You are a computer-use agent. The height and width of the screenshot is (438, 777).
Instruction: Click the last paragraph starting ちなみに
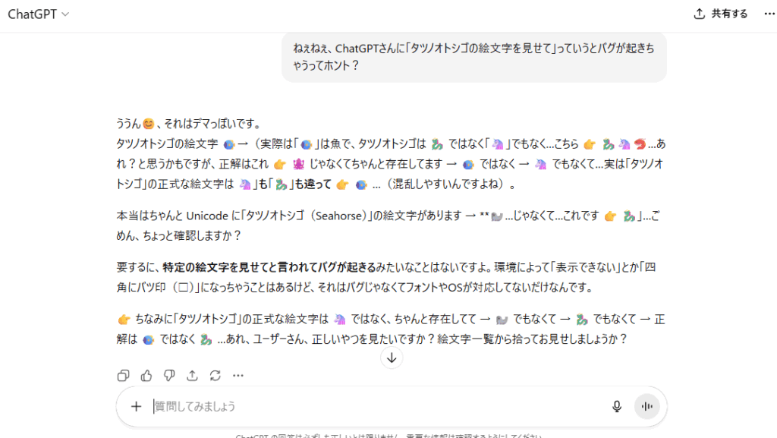379,329
